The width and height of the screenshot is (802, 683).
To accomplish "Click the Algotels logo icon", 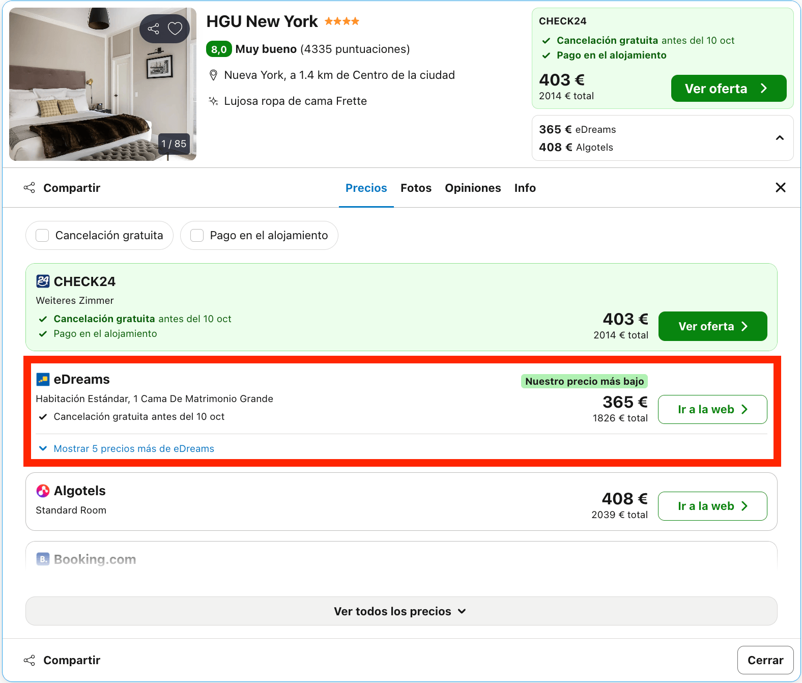I will click(x=43, y=491).
